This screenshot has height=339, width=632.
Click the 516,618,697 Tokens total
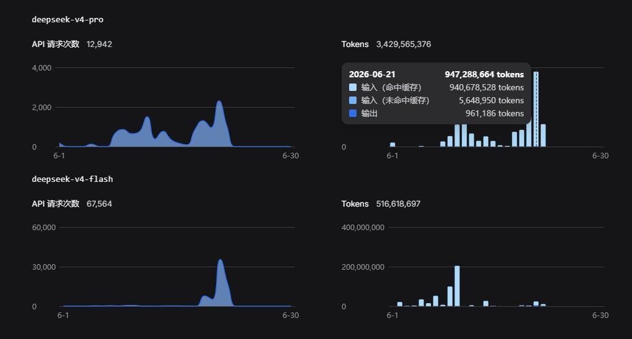coord(398,204)
